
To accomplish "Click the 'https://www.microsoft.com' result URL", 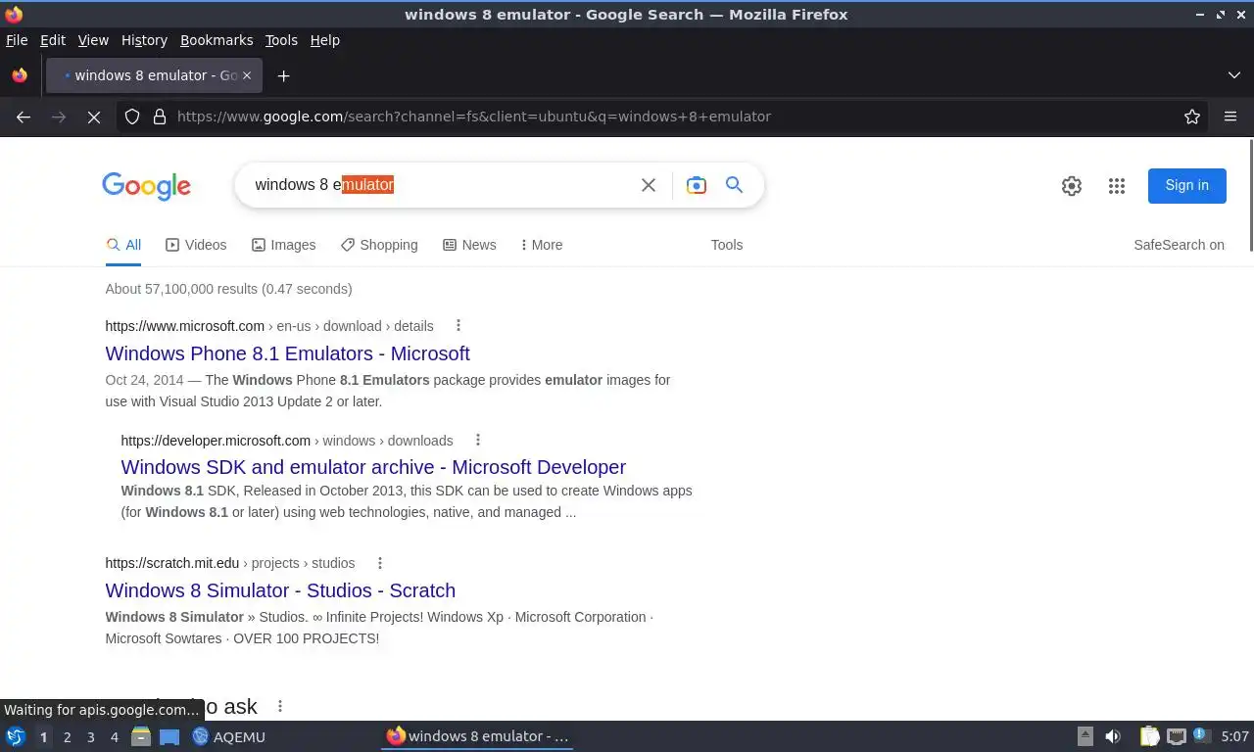I will coord(185,326).
